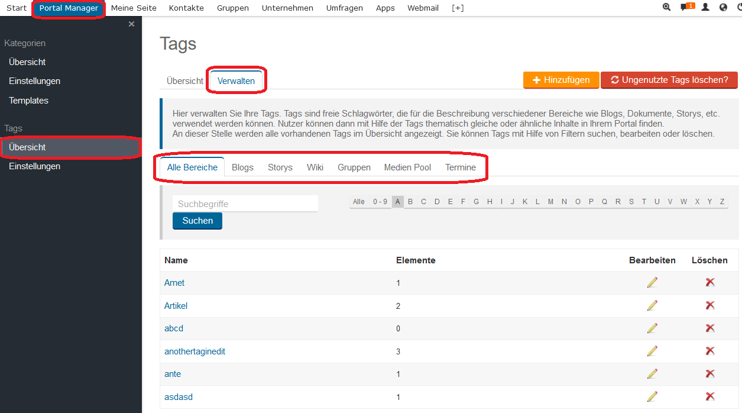Delete the Amet tag with red X
The width and height of the screenshot is (742, 413).
710,282
